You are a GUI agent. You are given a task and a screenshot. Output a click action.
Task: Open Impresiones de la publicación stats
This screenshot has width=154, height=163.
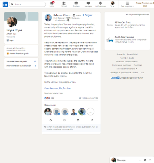click(21, 66)
